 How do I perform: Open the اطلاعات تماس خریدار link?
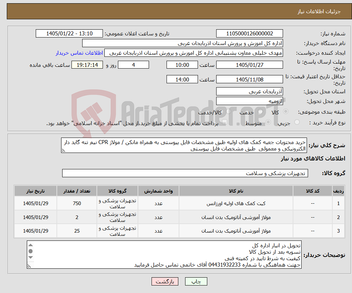point(79,53)
